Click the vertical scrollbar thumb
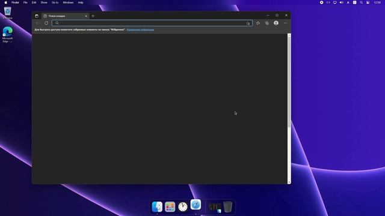This screenshot has width=385, height=216. click(289, 82)
